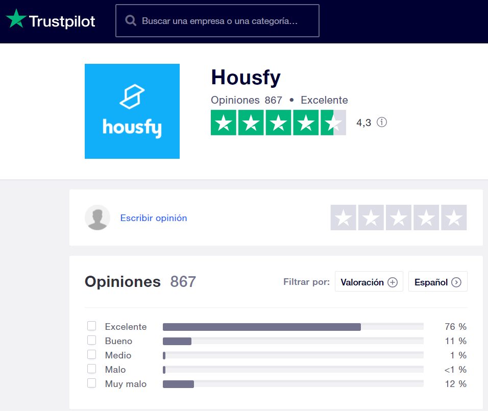Click the Housfy company logo image
This screenshot has width=488, height=411.
[x=132, y=111]
